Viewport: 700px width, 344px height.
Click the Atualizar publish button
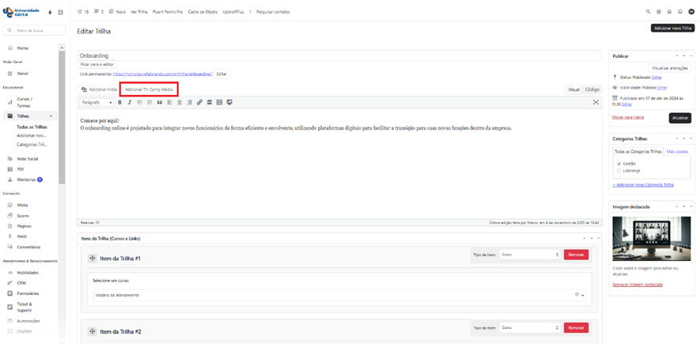[679, 118]
